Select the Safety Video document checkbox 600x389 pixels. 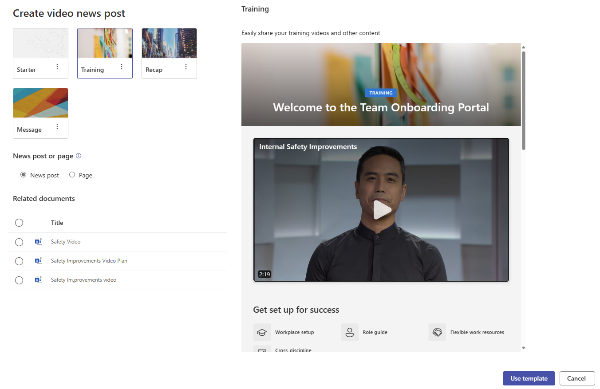pyautogui.click(x=19, y=242)
